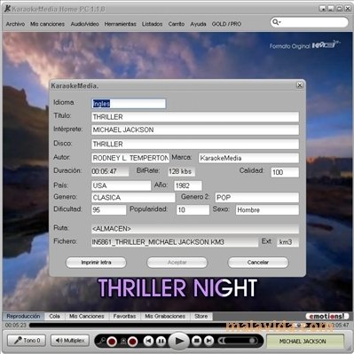Click the Sexo field showing Hombre
Image resolution: width=354 pixels, height=354 pixels.
pos(267,210)
